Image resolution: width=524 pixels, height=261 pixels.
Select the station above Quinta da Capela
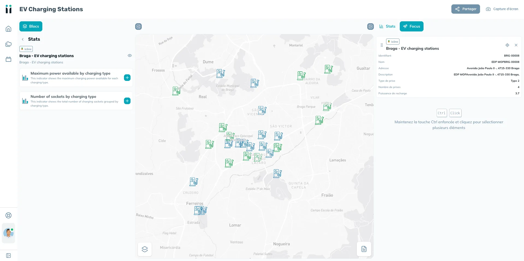[277, 173]
